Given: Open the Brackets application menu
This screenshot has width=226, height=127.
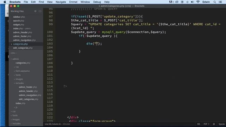Looking at the screenshot, I should 15,2.
